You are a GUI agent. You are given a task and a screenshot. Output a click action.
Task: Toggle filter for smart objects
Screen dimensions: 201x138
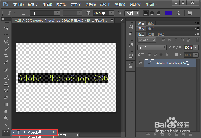pos(189,40)
